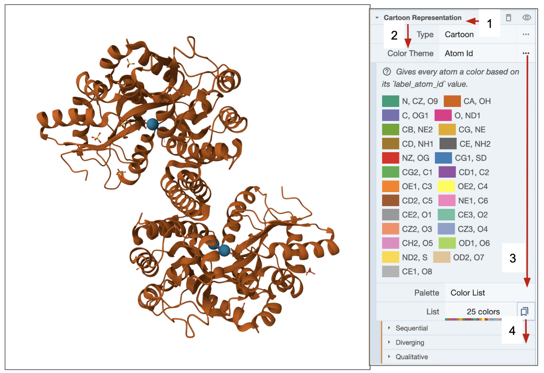Click the color list presets bookmark icon

[525, 312]
